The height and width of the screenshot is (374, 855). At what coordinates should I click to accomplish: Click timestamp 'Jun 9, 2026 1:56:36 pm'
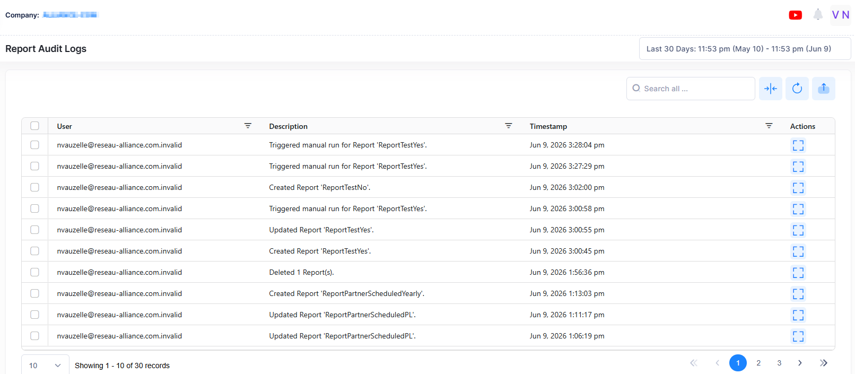pos(567,272)
